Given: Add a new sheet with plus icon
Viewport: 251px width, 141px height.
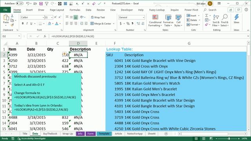Looking at the screenshot, I should tap(166, 134).
